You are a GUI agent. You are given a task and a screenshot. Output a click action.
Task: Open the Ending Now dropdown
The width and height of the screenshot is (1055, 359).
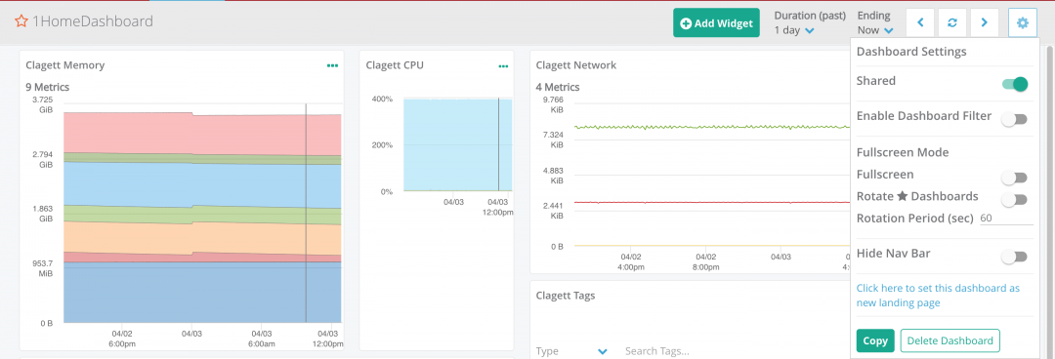click(x=875, y=30)
